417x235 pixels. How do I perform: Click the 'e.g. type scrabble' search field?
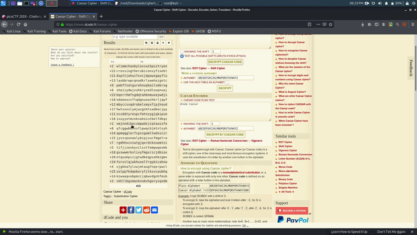pos(135,37)
